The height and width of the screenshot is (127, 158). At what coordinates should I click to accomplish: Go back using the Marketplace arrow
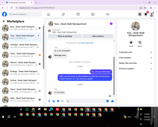4,21
